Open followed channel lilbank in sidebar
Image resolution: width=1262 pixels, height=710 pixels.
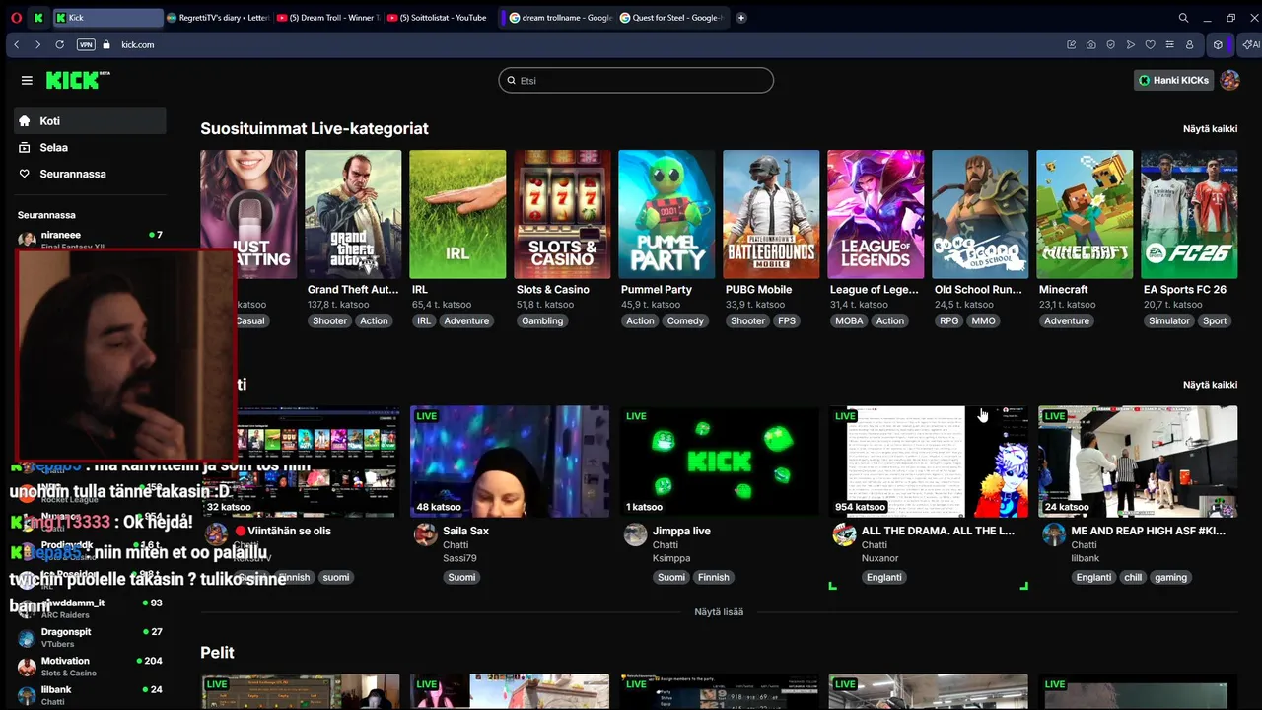point(90,695)
